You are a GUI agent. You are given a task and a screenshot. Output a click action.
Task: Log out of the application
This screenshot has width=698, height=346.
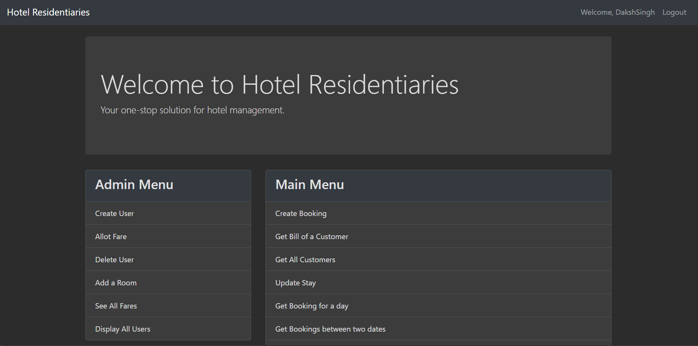point(674,12)
